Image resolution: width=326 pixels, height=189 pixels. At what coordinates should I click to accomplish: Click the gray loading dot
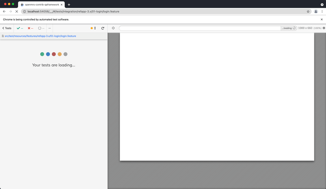pyautogui.click(x=65, y=54)
